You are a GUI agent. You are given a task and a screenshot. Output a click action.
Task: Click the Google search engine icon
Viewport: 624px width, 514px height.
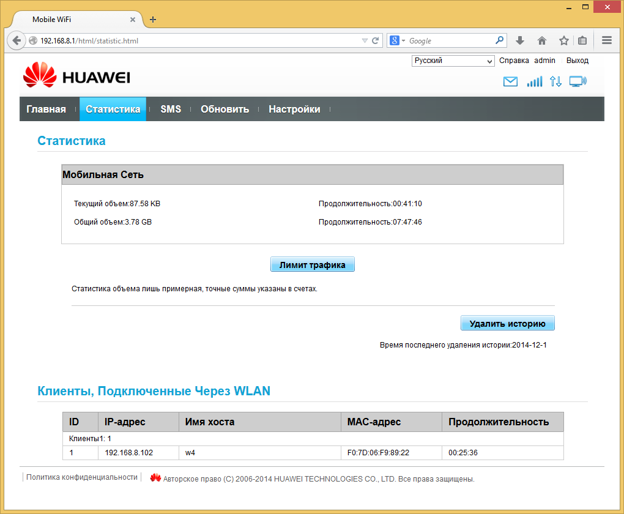(395, 40)
